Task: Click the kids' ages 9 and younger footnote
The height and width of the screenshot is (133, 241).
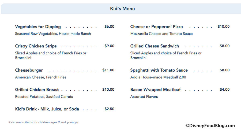Action: point(44,122)
